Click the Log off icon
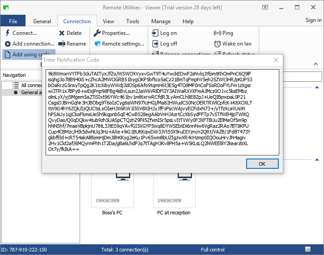324x255 pixels. pyautogui.click(x=155, y=44)
